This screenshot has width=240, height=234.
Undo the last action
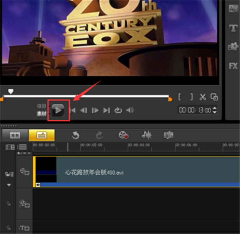click(x=75, y=135)
